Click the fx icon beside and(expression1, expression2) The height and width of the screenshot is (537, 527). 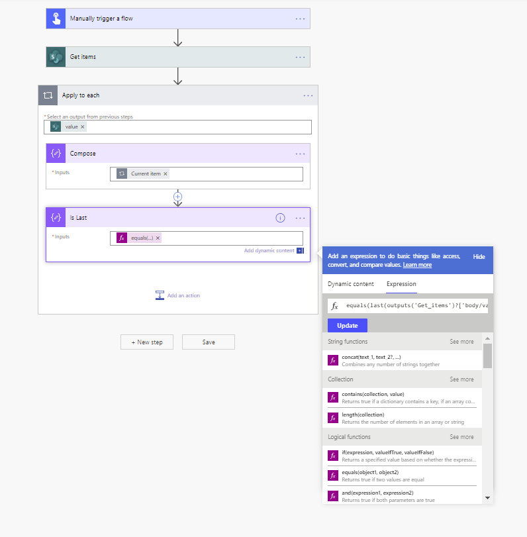333,495
